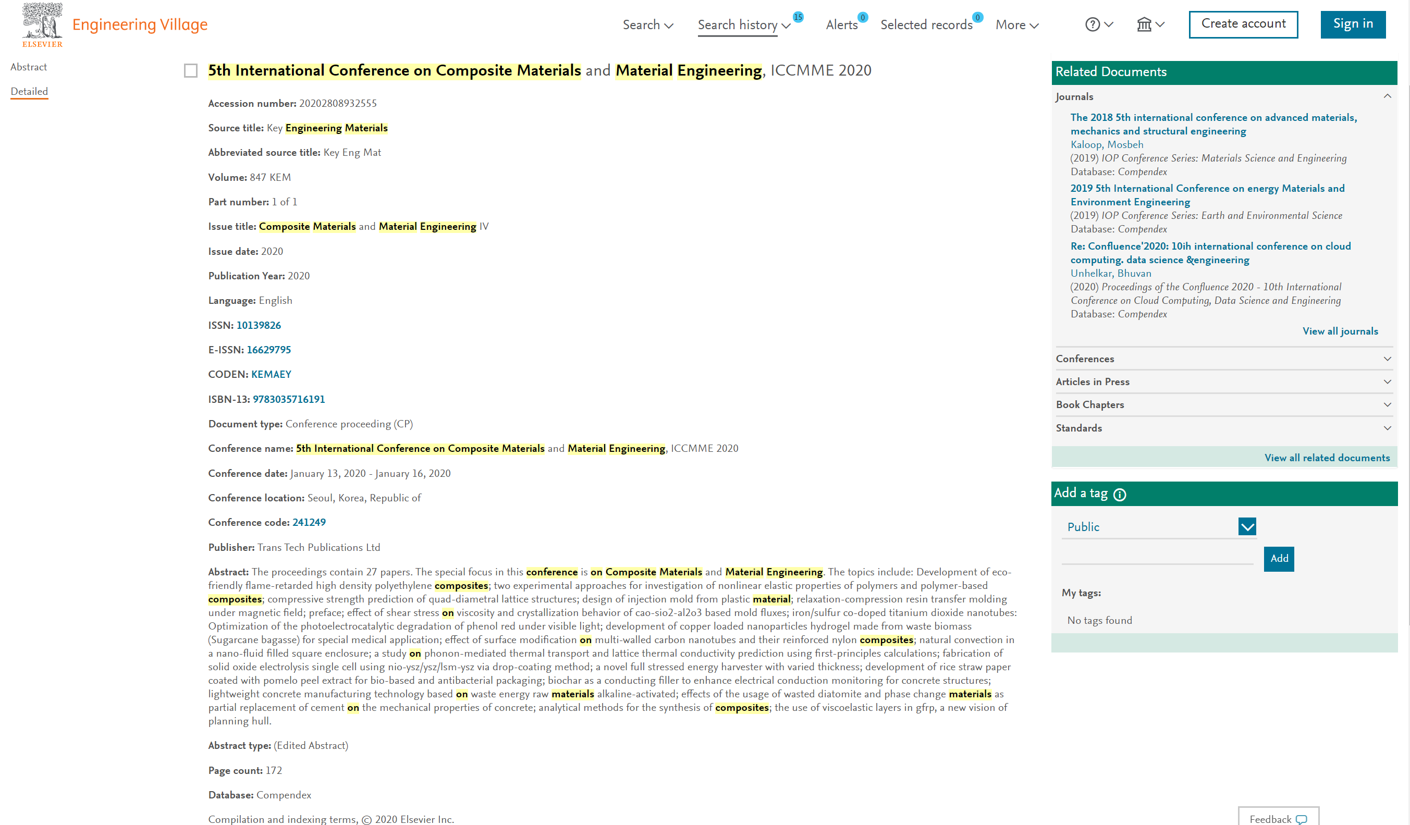Image resolution: width=1410 pixels, height=825 pixels.
Task: Expand the Book Chapters section
Action: [x=1387, y=404]
